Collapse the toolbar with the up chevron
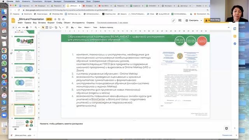Image resolution: width=249 pixels, height=140 pixels. point(229,28)
